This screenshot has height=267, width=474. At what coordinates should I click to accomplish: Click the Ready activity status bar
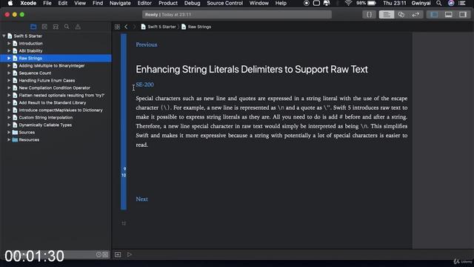point(237,15)
